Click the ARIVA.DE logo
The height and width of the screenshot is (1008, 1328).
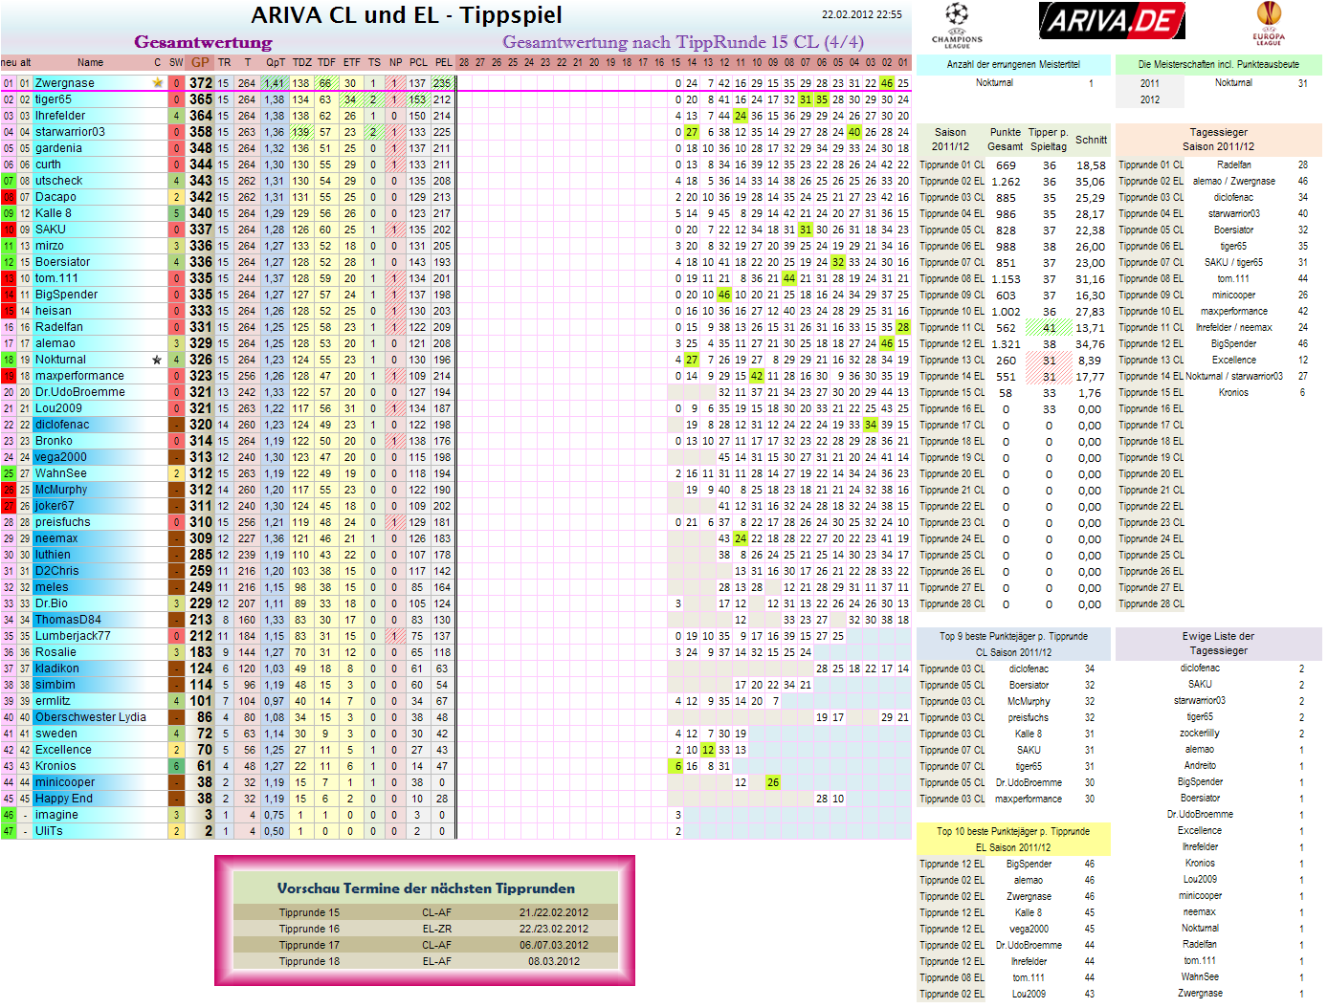[x=1112, y=20]
